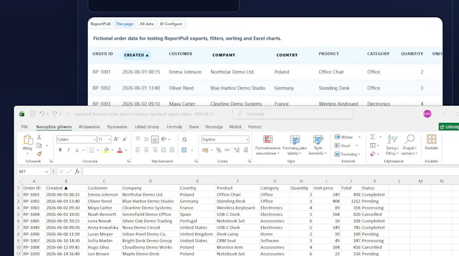This screenshot has width=459, height=256.
Task: Click the Undo arrow in title bar
Action: (x=42, y=114)
